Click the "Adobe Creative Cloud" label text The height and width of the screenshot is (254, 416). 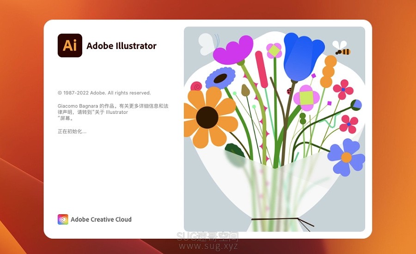[x=101, y=219]
